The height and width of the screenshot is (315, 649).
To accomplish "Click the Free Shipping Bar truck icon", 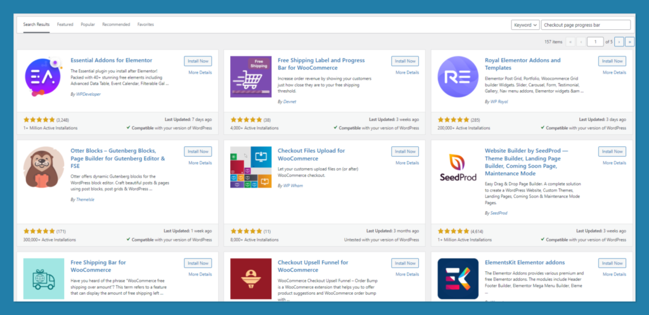I will pos(44,279).
